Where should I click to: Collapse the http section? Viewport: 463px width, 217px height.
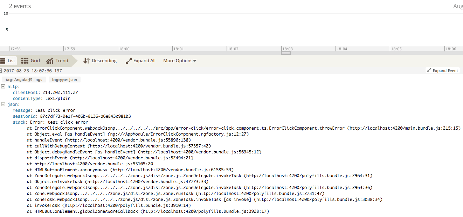(x=3, y=86)
